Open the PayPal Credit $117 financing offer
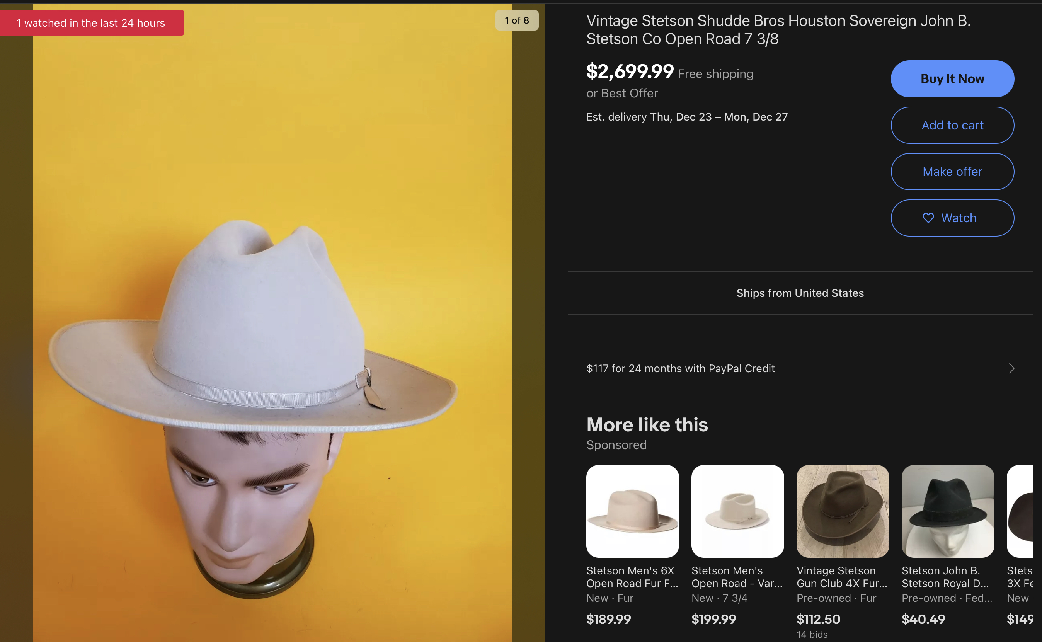Screen dimensions: 1042x642 (x=800, y=368)
